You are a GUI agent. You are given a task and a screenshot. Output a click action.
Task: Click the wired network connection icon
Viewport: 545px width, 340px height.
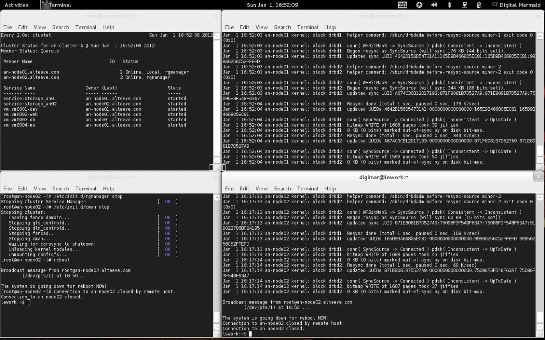[464, 5]
